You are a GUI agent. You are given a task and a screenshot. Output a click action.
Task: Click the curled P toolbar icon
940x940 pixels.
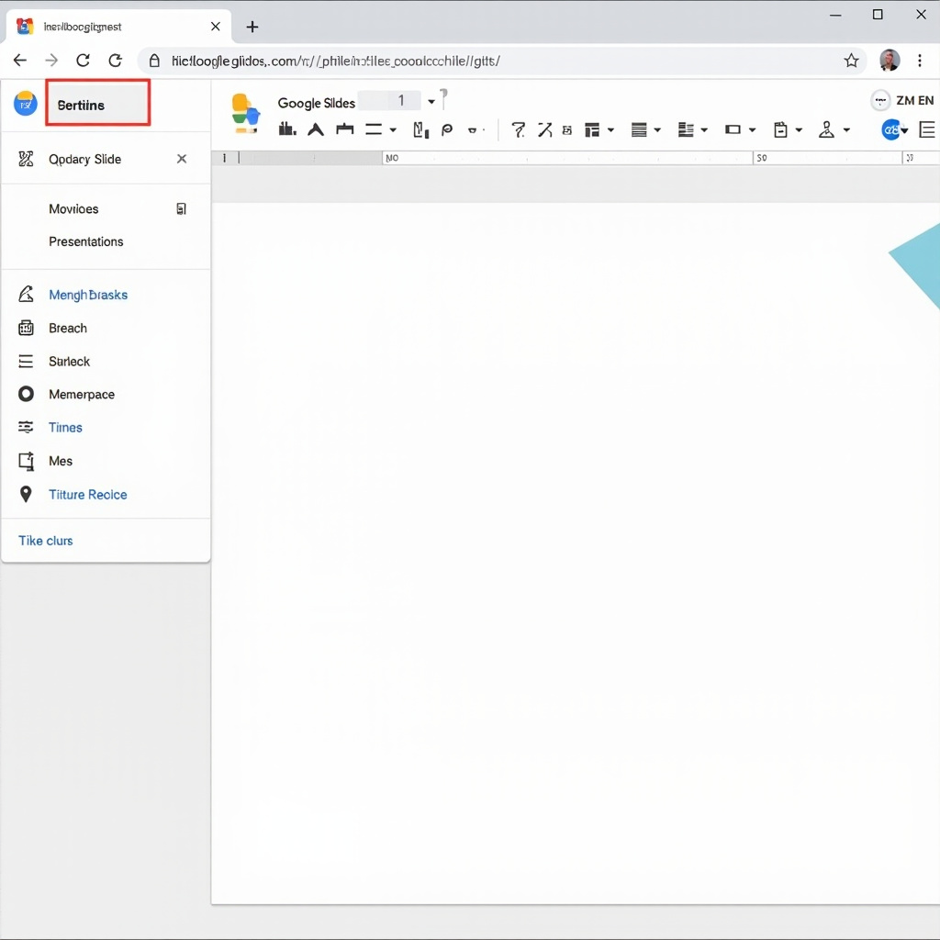447,129
